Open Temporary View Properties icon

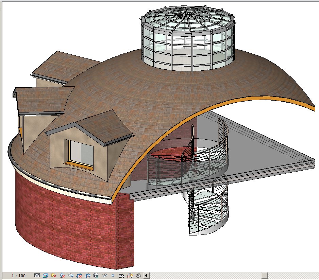coord(121,276)
